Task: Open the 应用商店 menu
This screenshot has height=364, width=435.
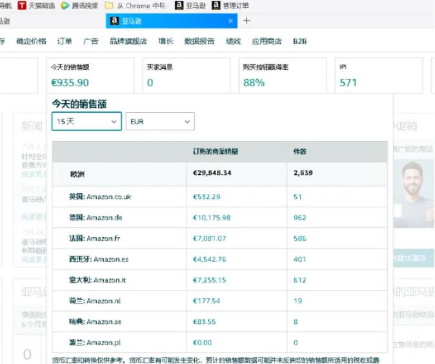Action: [267, 41]
